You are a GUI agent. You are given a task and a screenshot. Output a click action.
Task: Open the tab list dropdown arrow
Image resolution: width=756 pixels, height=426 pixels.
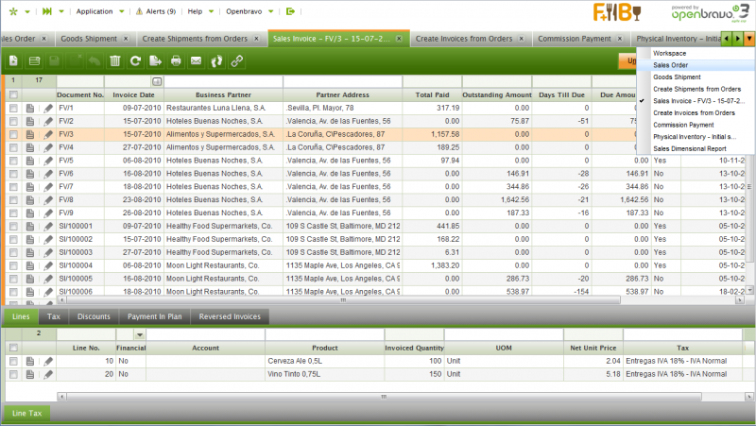click(748, 39)
